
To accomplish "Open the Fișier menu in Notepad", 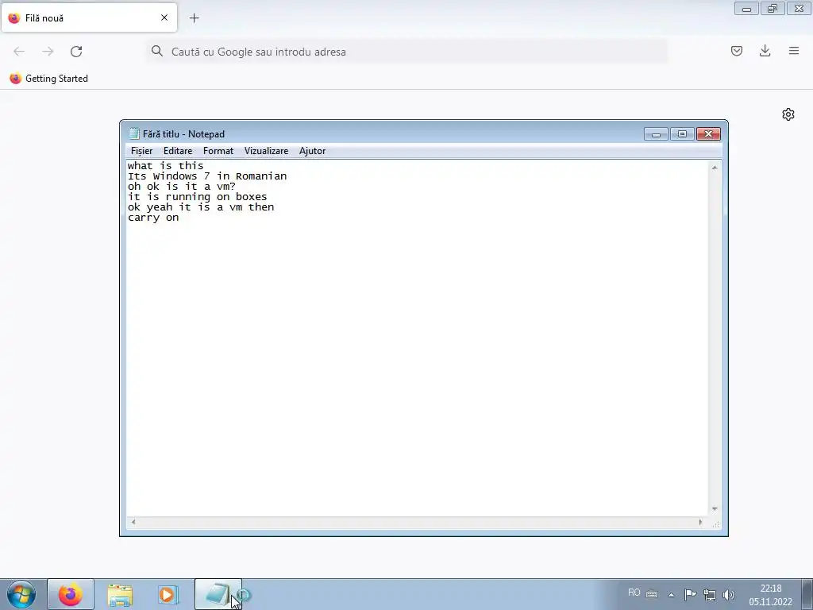I will point(141,151).
